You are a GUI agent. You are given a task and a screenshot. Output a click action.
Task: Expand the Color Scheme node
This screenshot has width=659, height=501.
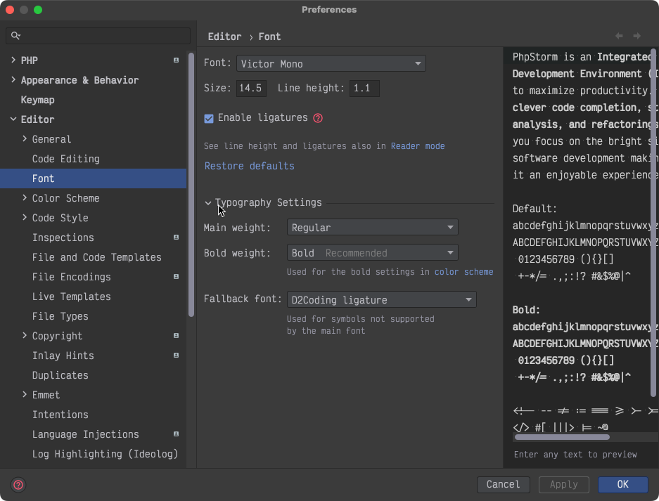(x=25, y=197)
